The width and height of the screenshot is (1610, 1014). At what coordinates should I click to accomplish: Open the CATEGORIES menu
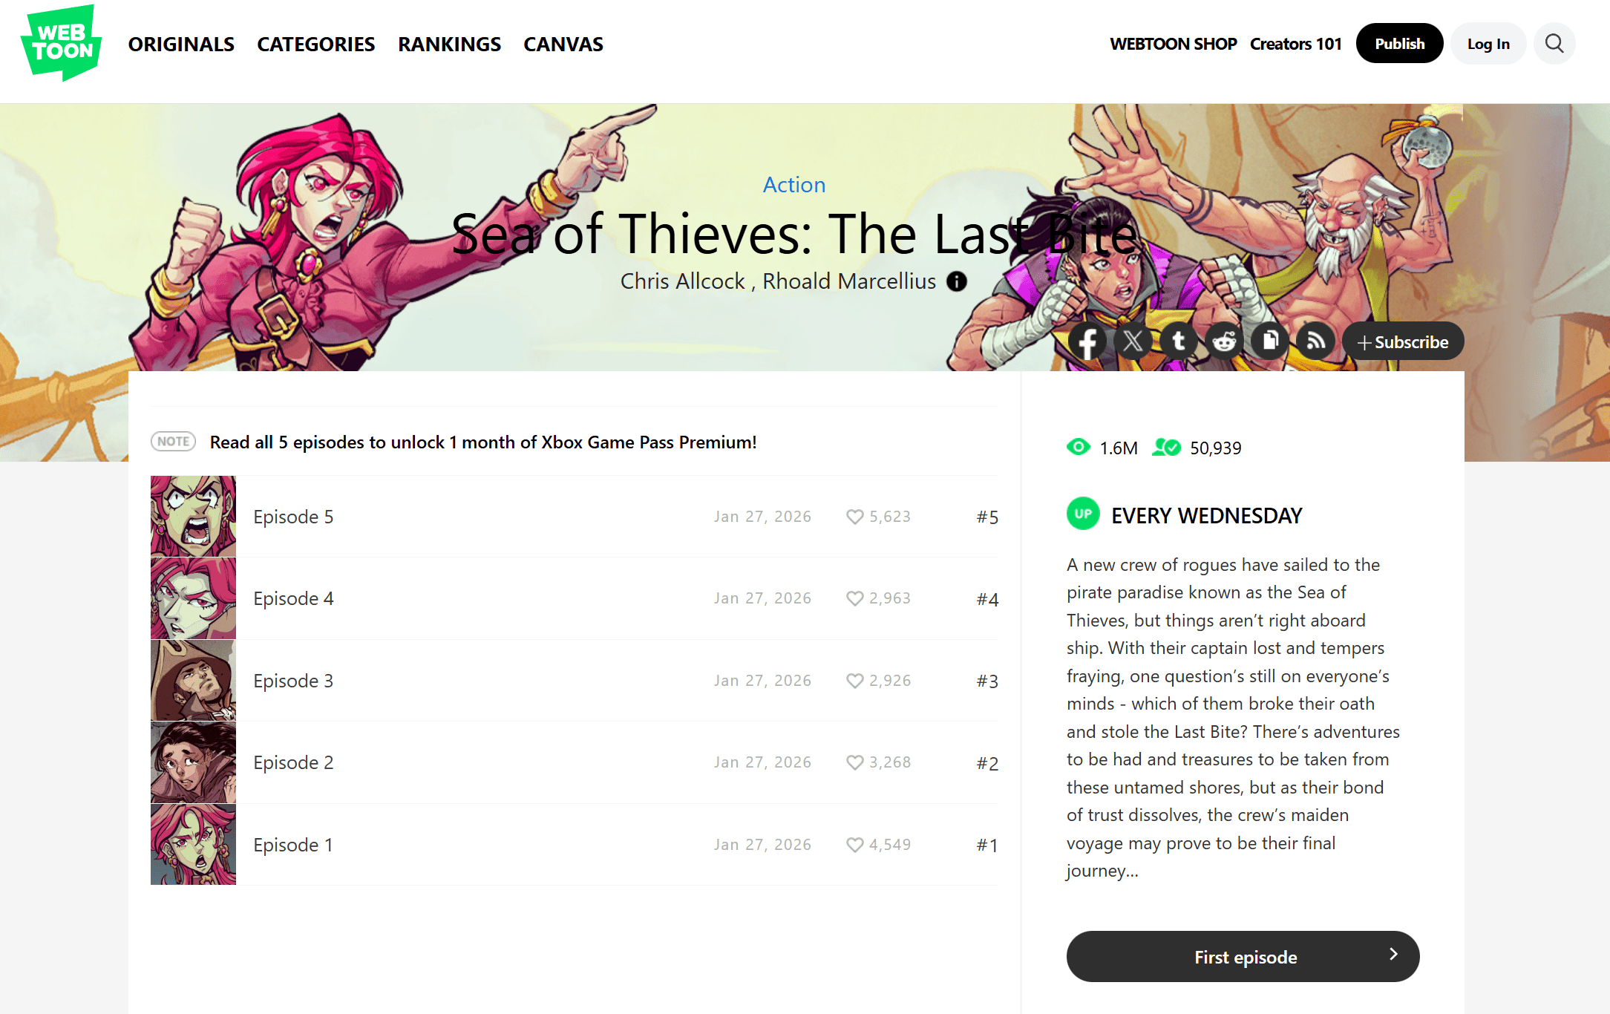coord(315,45)
